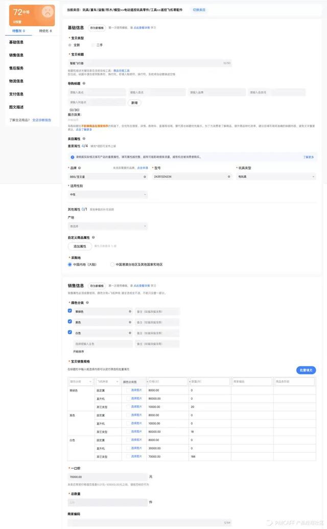Click the 商品合规工具 link
This screenshot has height=529, width=327.
coord(122,71)
